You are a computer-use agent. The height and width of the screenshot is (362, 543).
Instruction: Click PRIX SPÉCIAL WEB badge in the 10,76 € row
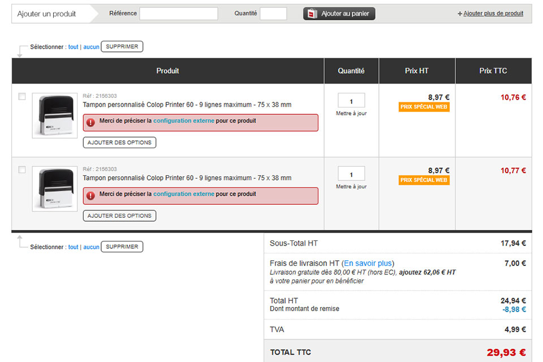pyautogui.click(x=424, y=107)
